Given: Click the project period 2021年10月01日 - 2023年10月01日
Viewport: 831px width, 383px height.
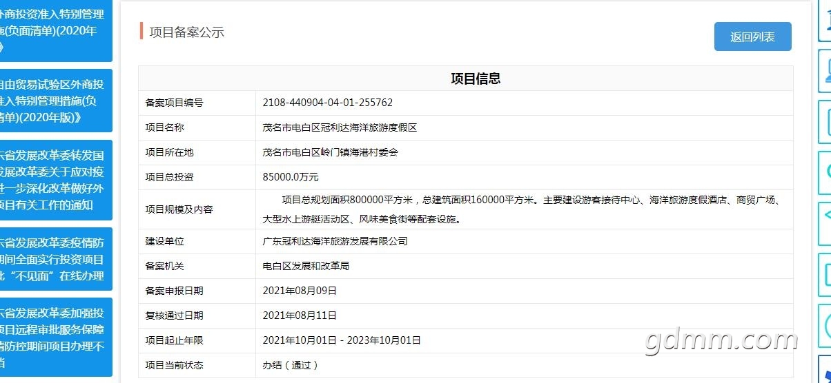Looking at the screenshot, I should 342,340.
